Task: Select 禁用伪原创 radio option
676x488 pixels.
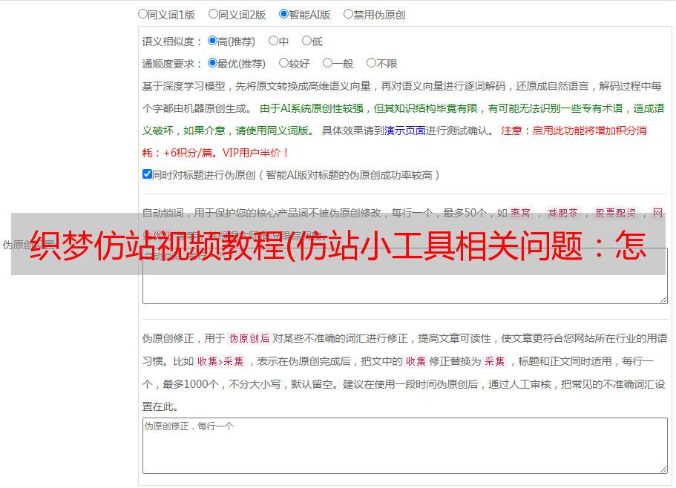Action: (x=348, y=14)
